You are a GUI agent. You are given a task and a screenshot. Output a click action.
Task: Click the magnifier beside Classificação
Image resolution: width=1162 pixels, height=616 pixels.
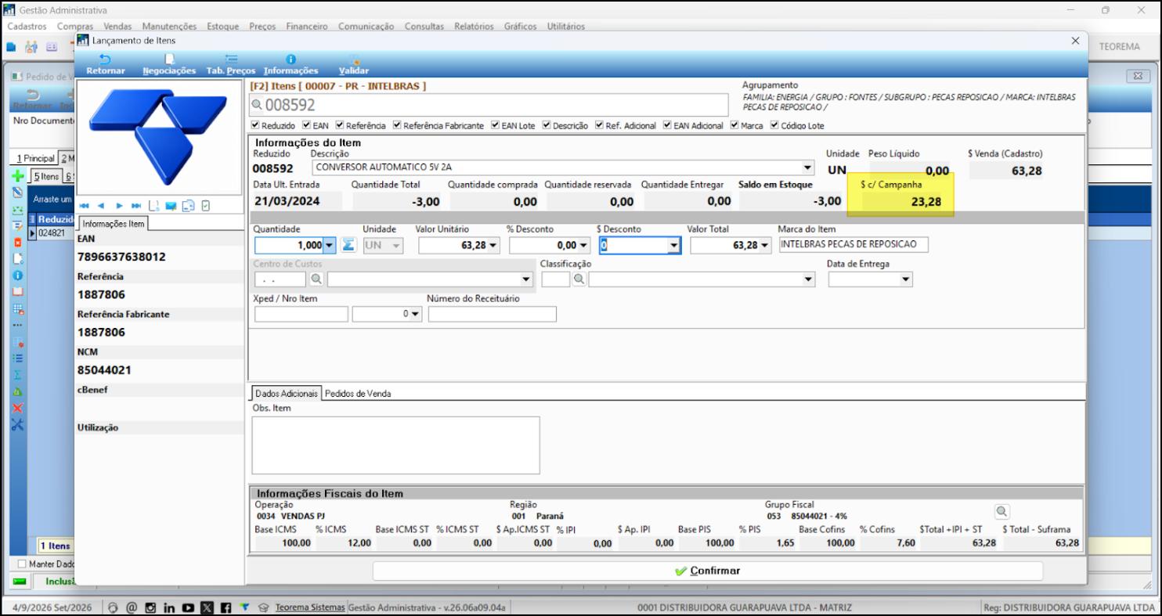point(579,279)
